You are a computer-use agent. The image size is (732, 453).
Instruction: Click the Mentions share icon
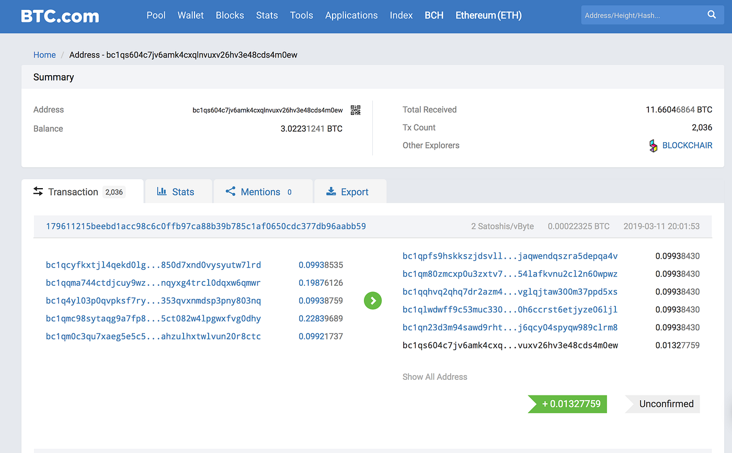coord(231,191)
